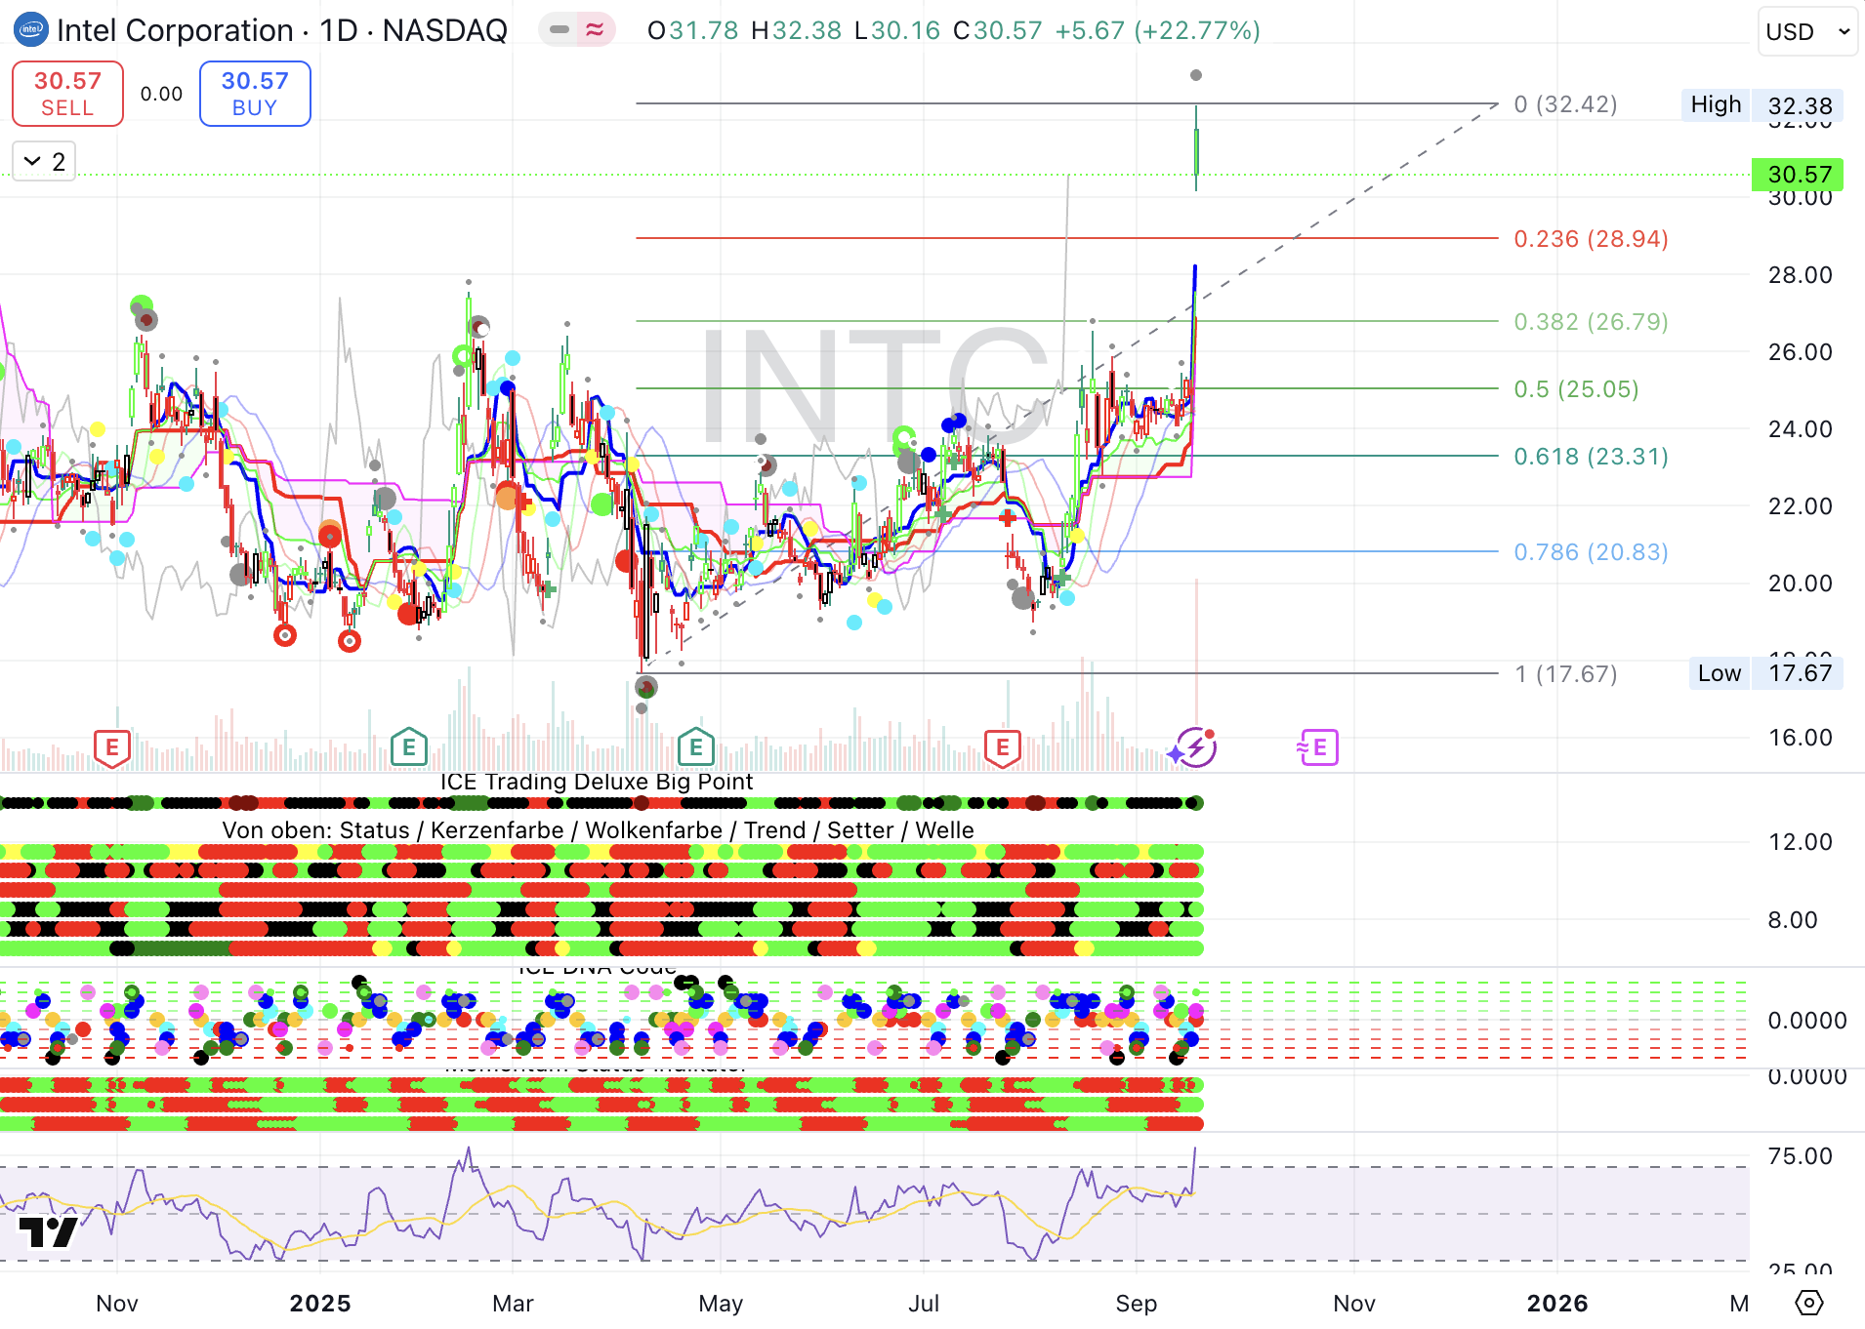Screen dimensions: 1865x1329
Task: Click the green 30.57 current price label
Action: click(1798, 175)
